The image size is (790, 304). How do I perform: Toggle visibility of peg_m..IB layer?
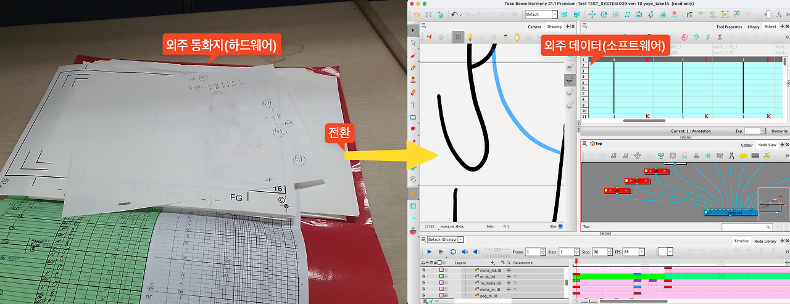click(x=423, y=296)
